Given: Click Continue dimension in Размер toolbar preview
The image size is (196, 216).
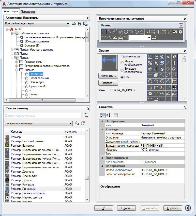Looking at the screenshot, I should (x=158, y=32).
